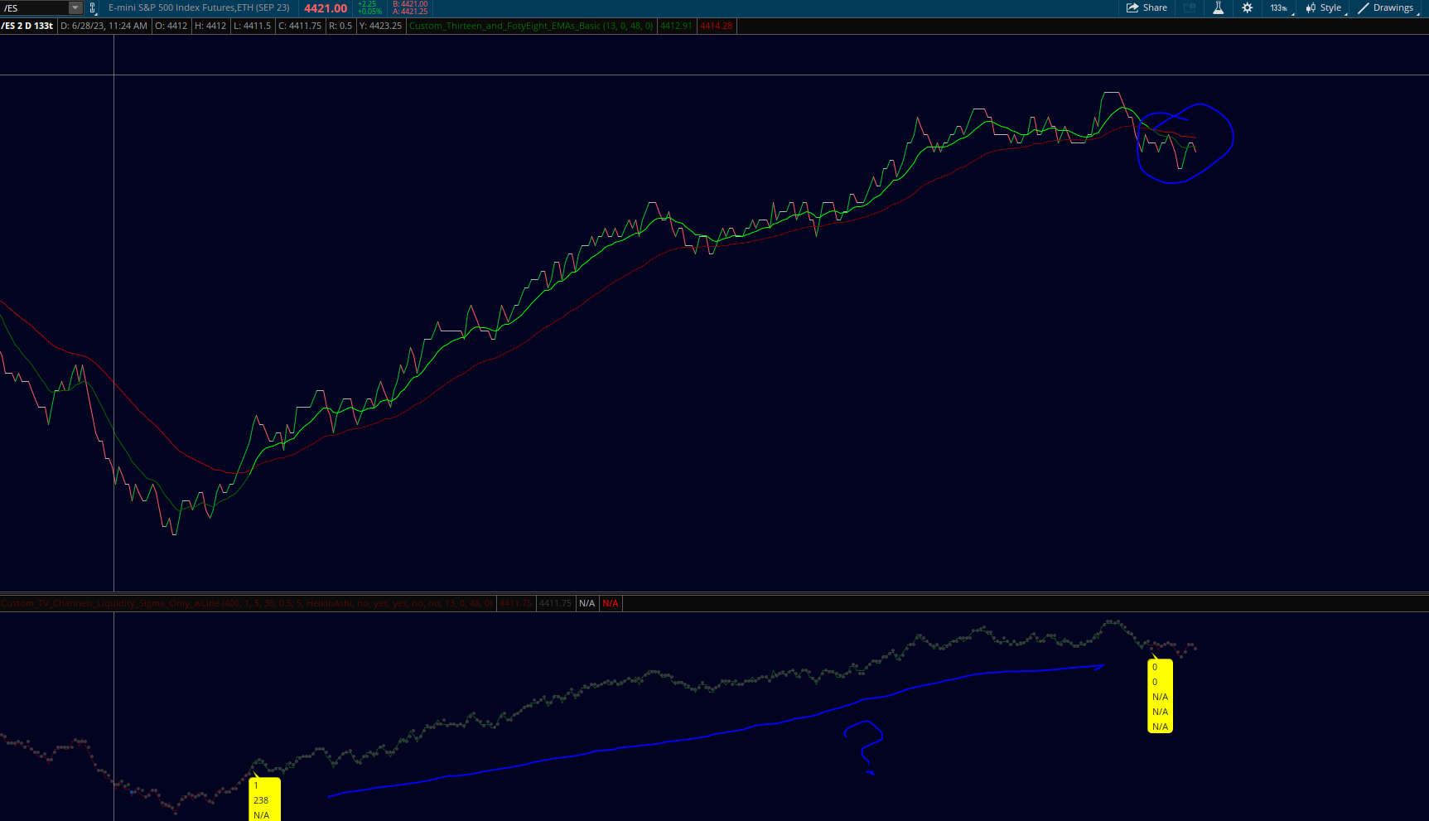Click the Drawings pencil line icon

point(1364,8)
